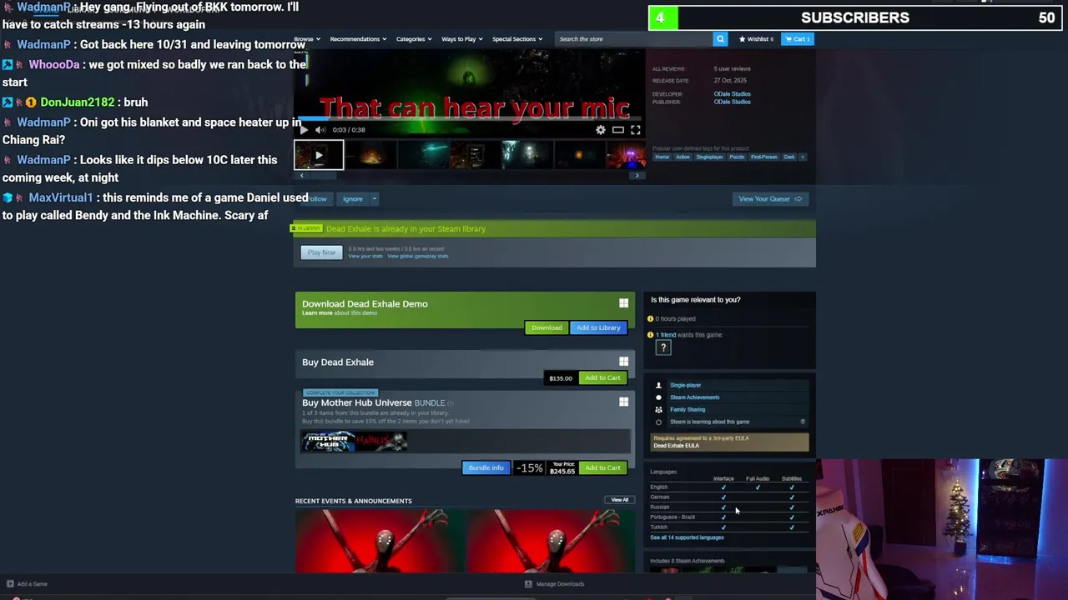
Task: Click the Add a Game plus icon
Action: [10, 584]
